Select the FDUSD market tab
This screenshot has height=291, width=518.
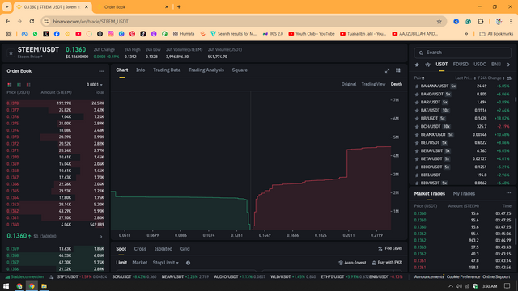click(461, 65)
